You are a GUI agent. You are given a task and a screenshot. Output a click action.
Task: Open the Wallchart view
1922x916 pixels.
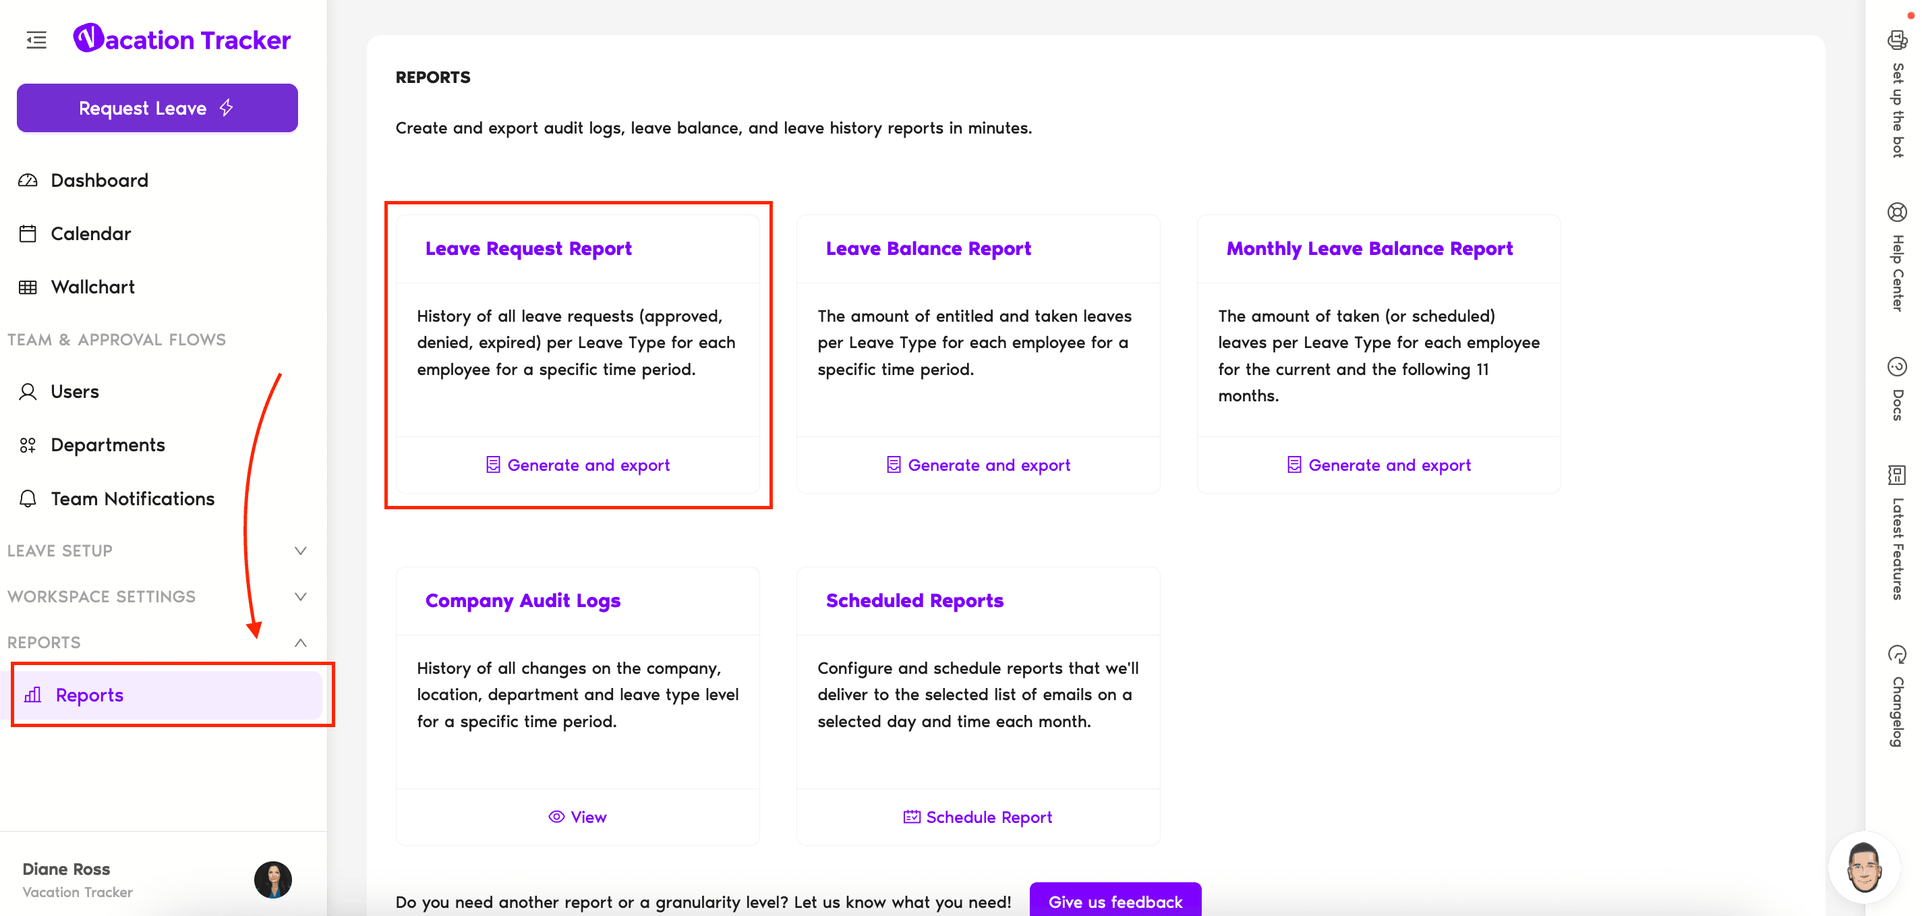click(92, 287)
